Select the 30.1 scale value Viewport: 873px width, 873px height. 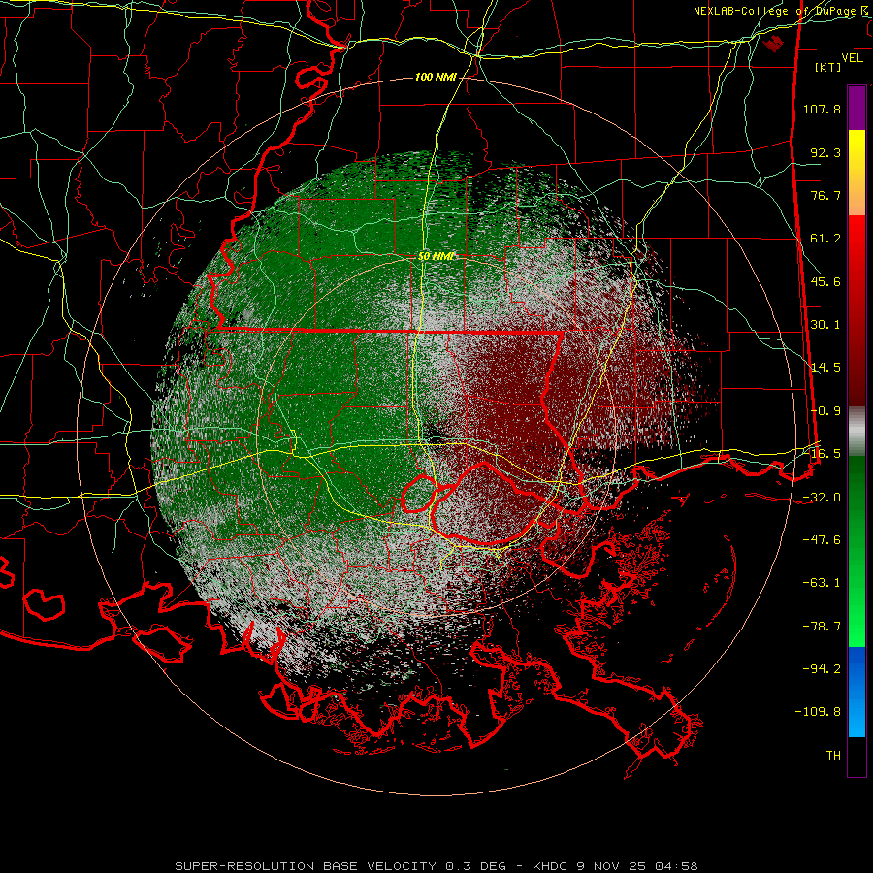click(x=825, y=325)
